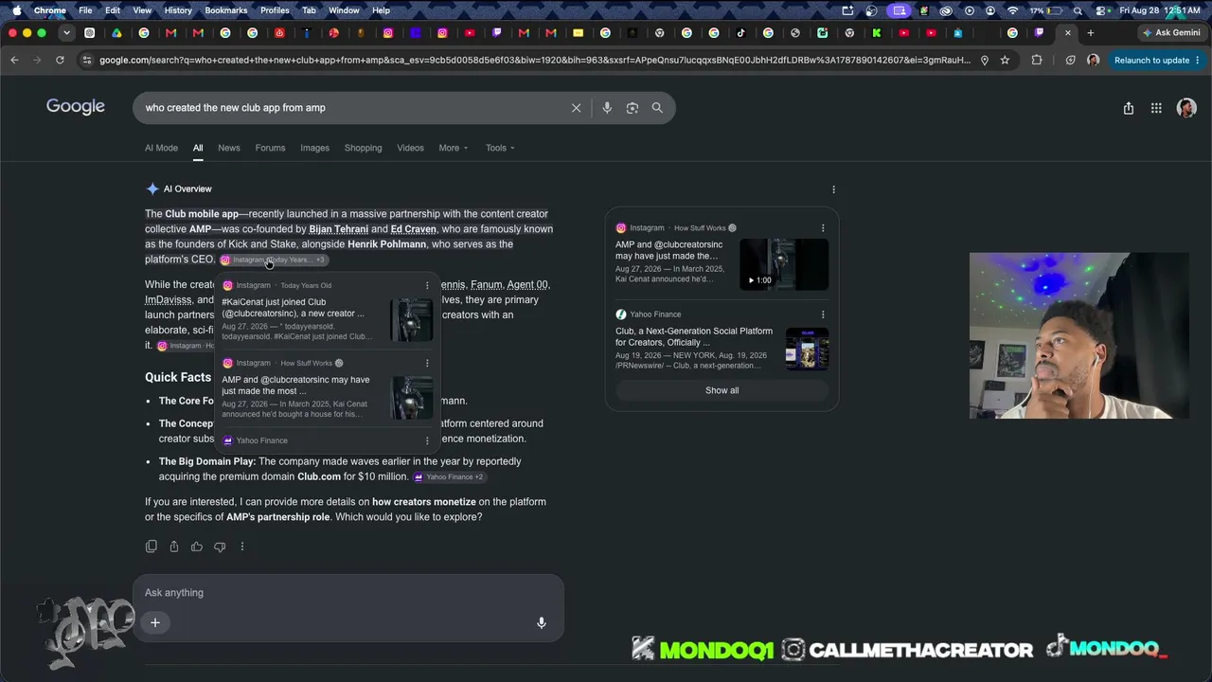Give the AI Overview a thumbs down

[x=220, y=547]
